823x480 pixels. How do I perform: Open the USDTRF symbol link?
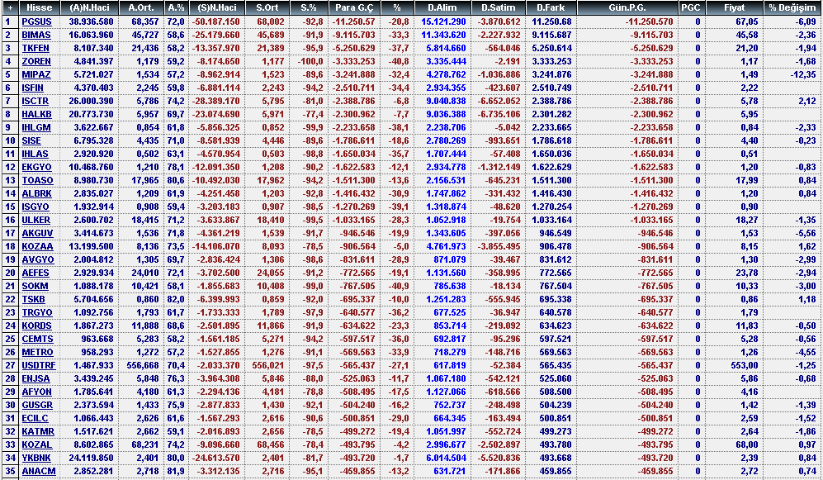point(39,365)
